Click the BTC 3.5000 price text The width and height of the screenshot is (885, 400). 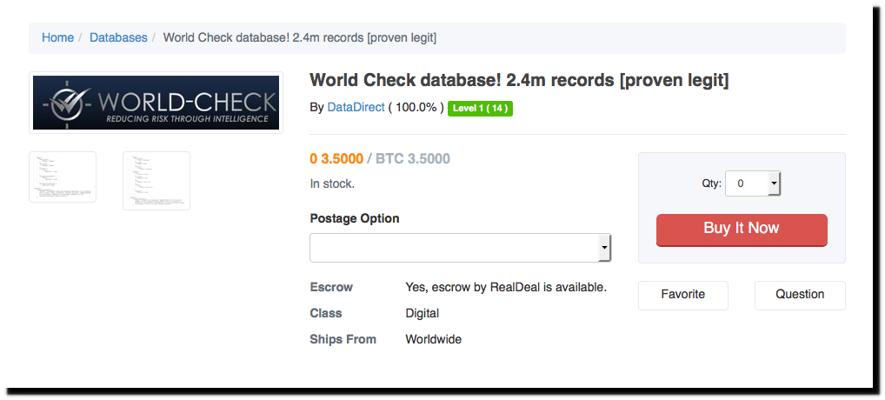click(x=413, y=159)
